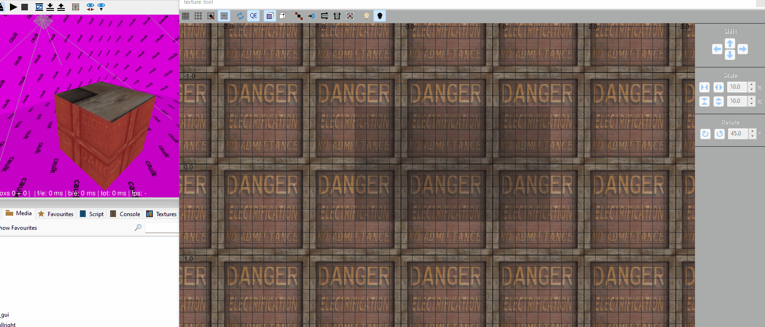Click the dense grid icon in texture tool
This screenshot has height=327, width=765.
[x=185, y=16]
